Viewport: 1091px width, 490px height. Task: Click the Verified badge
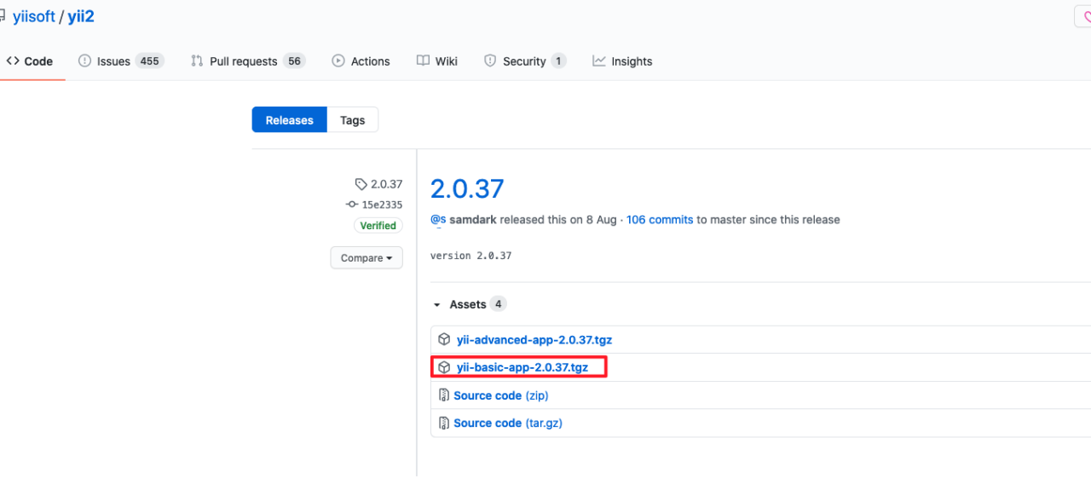point(378,226)
